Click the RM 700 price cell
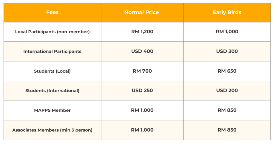Image resolution: width=276 pixels, height=145 pixels. 142,71
